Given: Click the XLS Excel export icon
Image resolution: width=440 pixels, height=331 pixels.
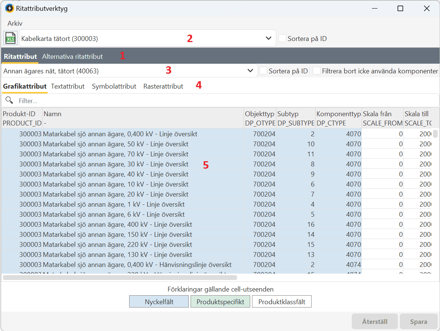Looking at the screenshot, I should click(10, 38).
